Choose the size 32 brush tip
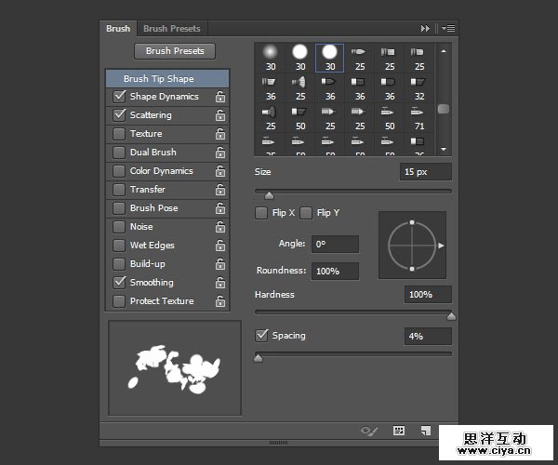 [418, 87]
